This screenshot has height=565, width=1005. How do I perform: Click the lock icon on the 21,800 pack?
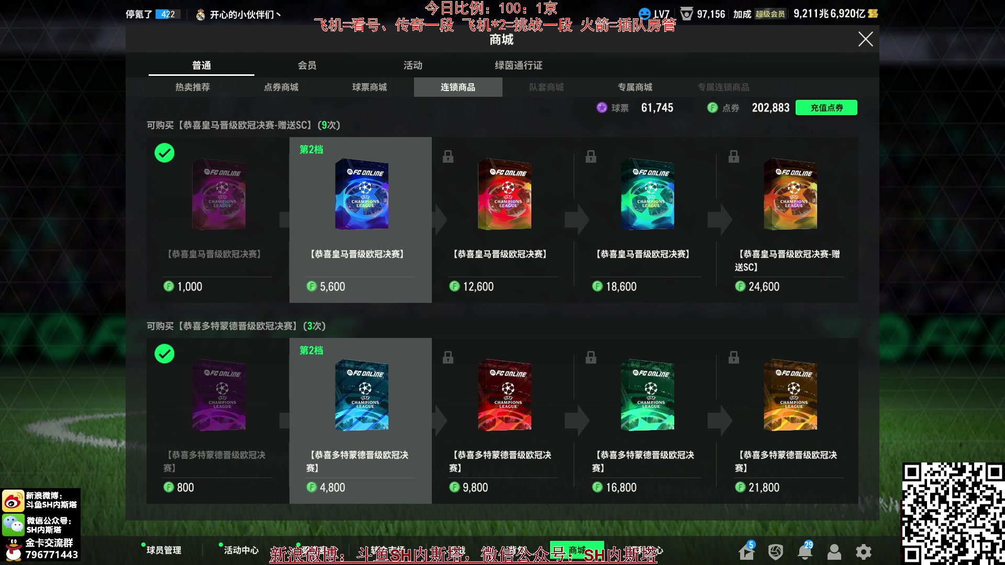click(x=734, y=357)
